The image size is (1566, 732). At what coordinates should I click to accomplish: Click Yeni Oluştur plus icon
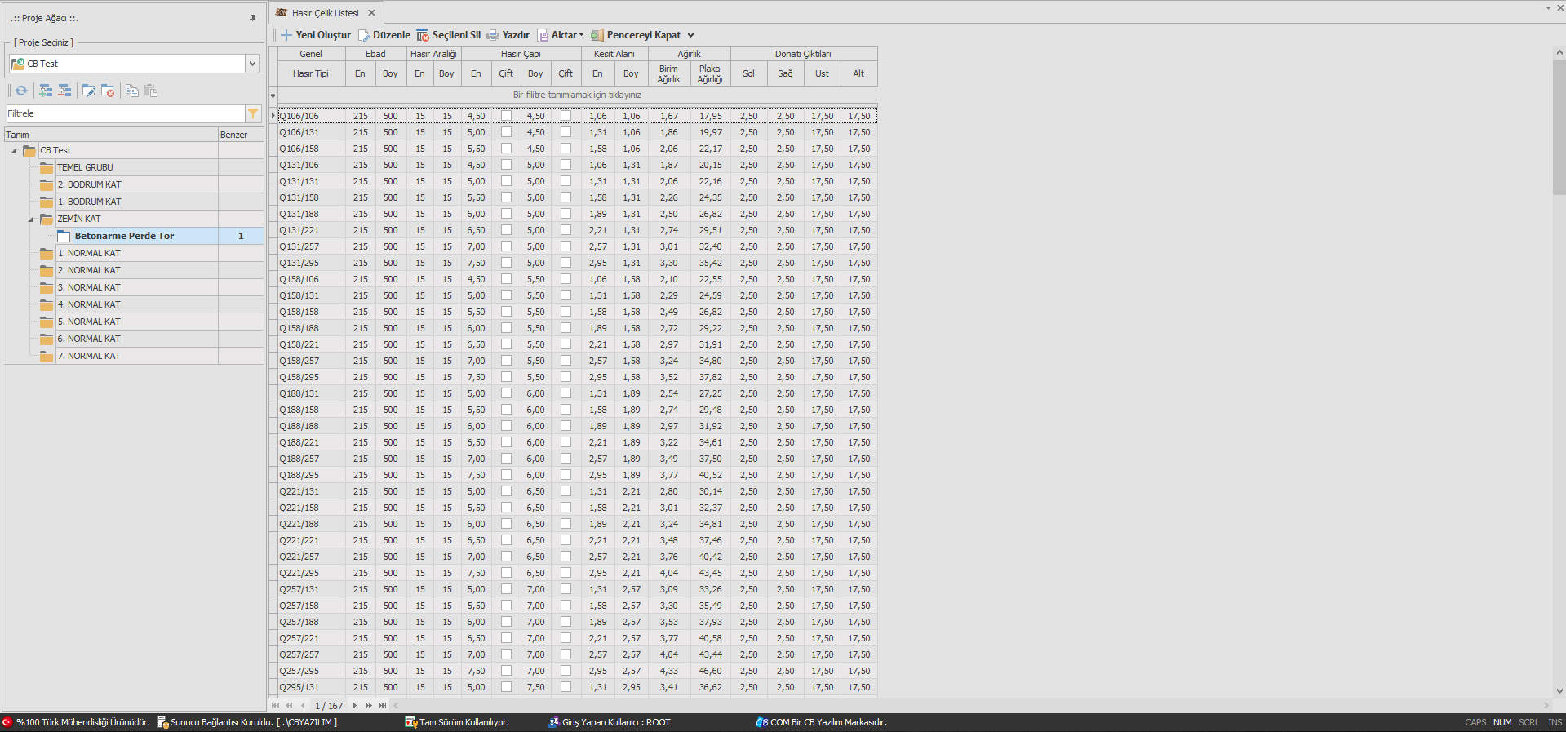coord(286,35)
